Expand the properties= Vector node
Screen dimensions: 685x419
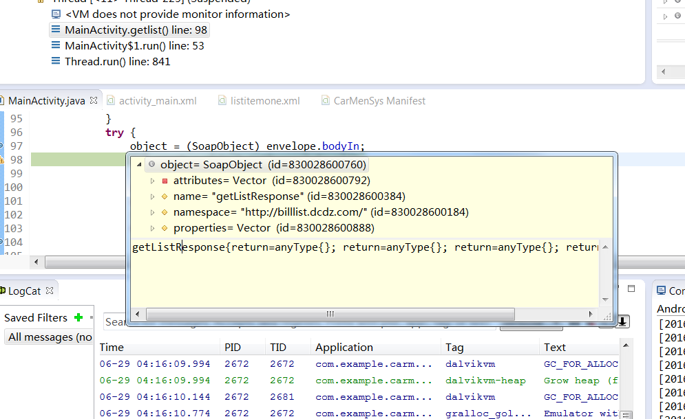152,227
